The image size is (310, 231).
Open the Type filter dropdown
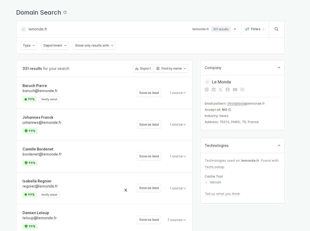coord(29,46)
